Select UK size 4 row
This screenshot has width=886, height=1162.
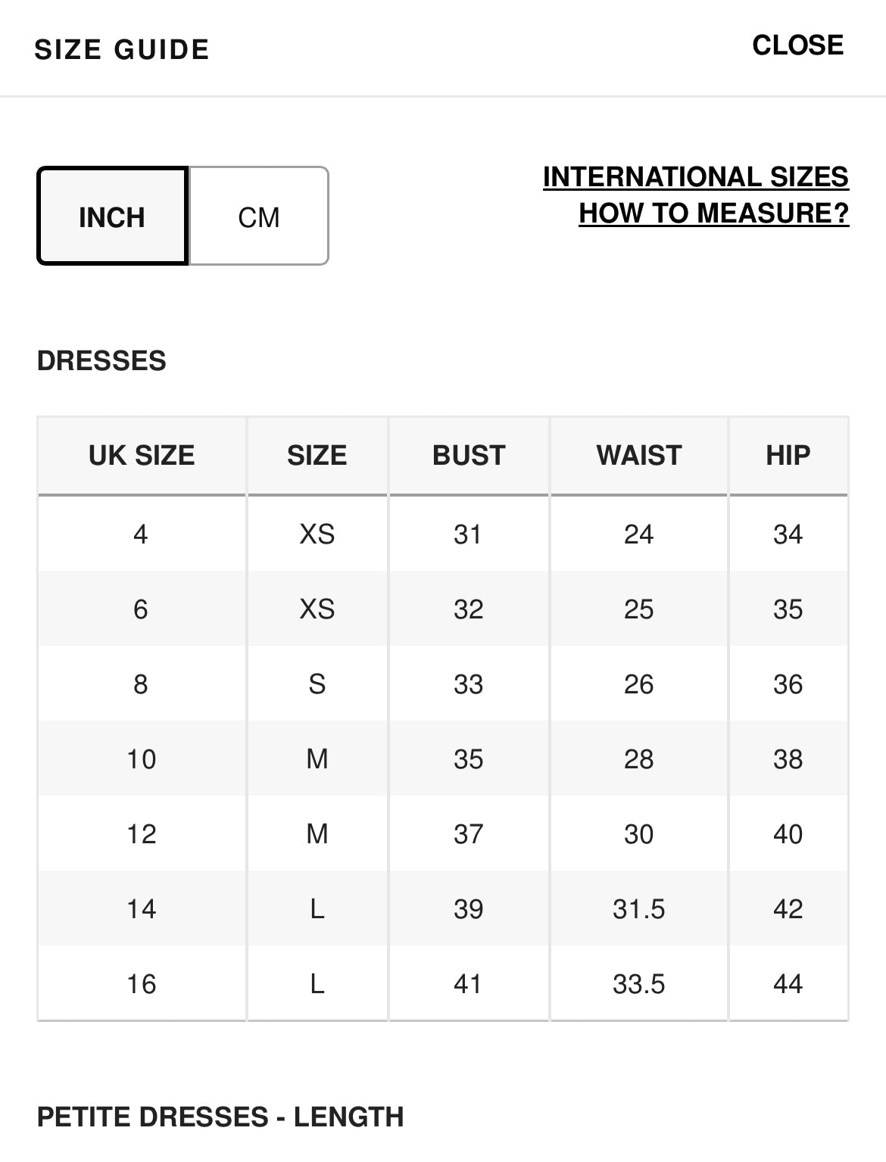[x=141, y=534]
